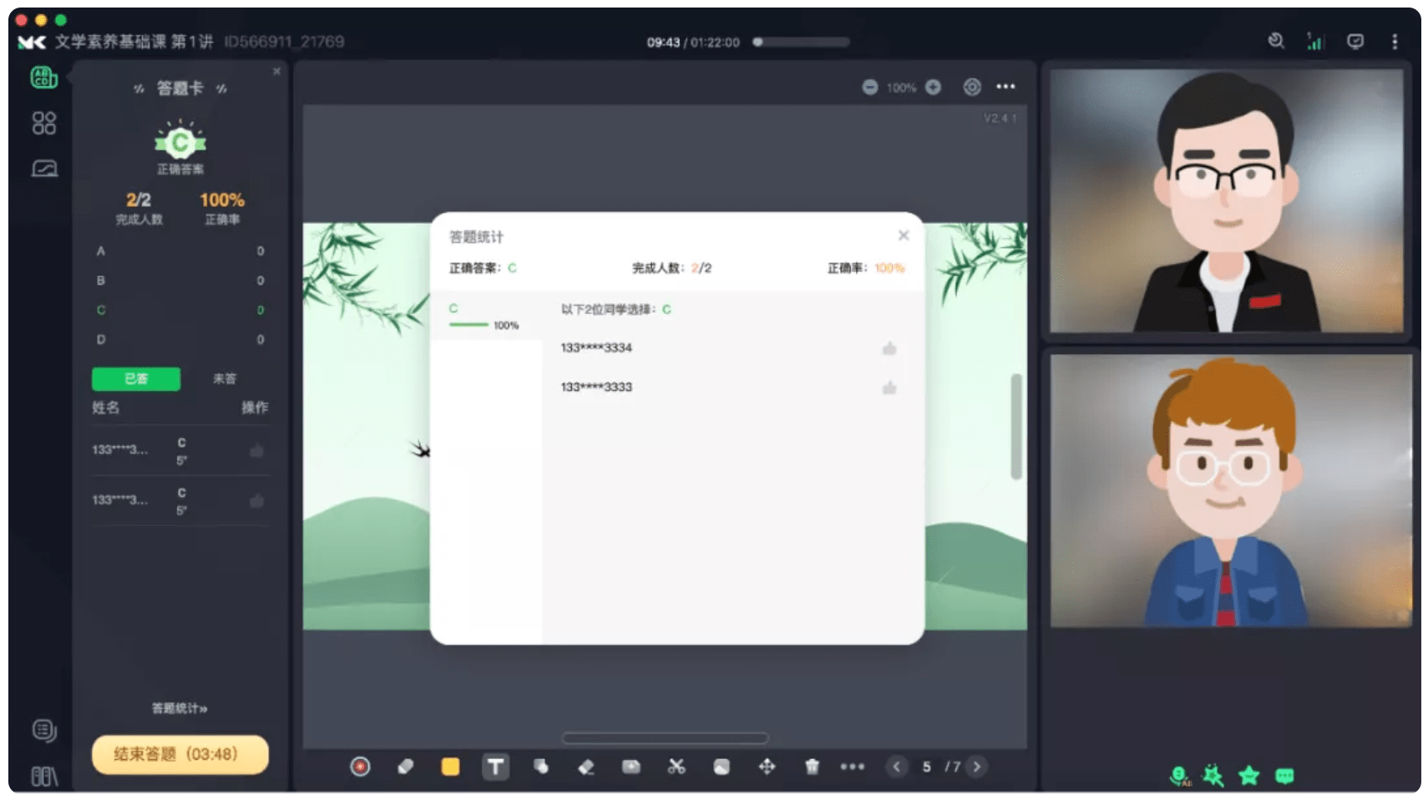This screenshot has height=800, width=1428.
Task: Open more whiteboard tools ellipsis
Action: click(x=853, y=767)
